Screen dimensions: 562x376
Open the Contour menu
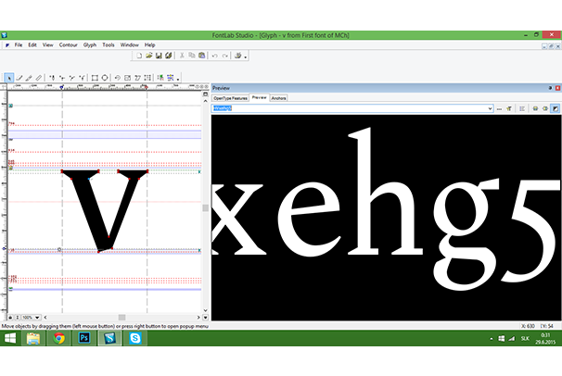(68, 44)
